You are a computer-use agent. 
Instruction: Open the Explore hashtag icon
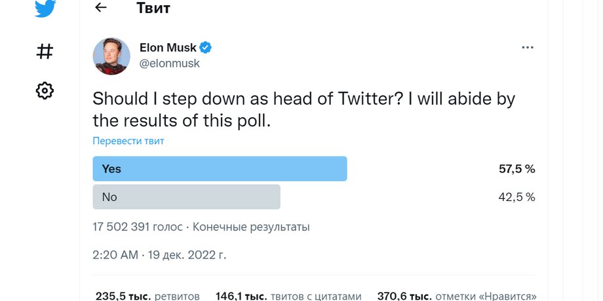[44, 51]
